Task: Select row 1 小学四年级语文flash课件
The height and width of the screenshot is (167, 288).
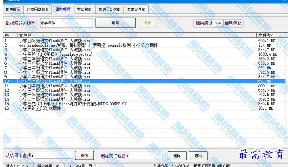Action: coord(144,41)
